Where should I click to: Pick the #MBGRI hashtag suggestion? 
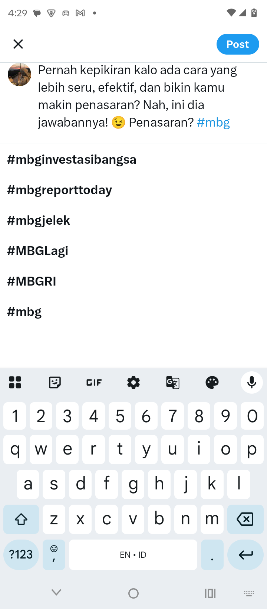click(32, 281)
